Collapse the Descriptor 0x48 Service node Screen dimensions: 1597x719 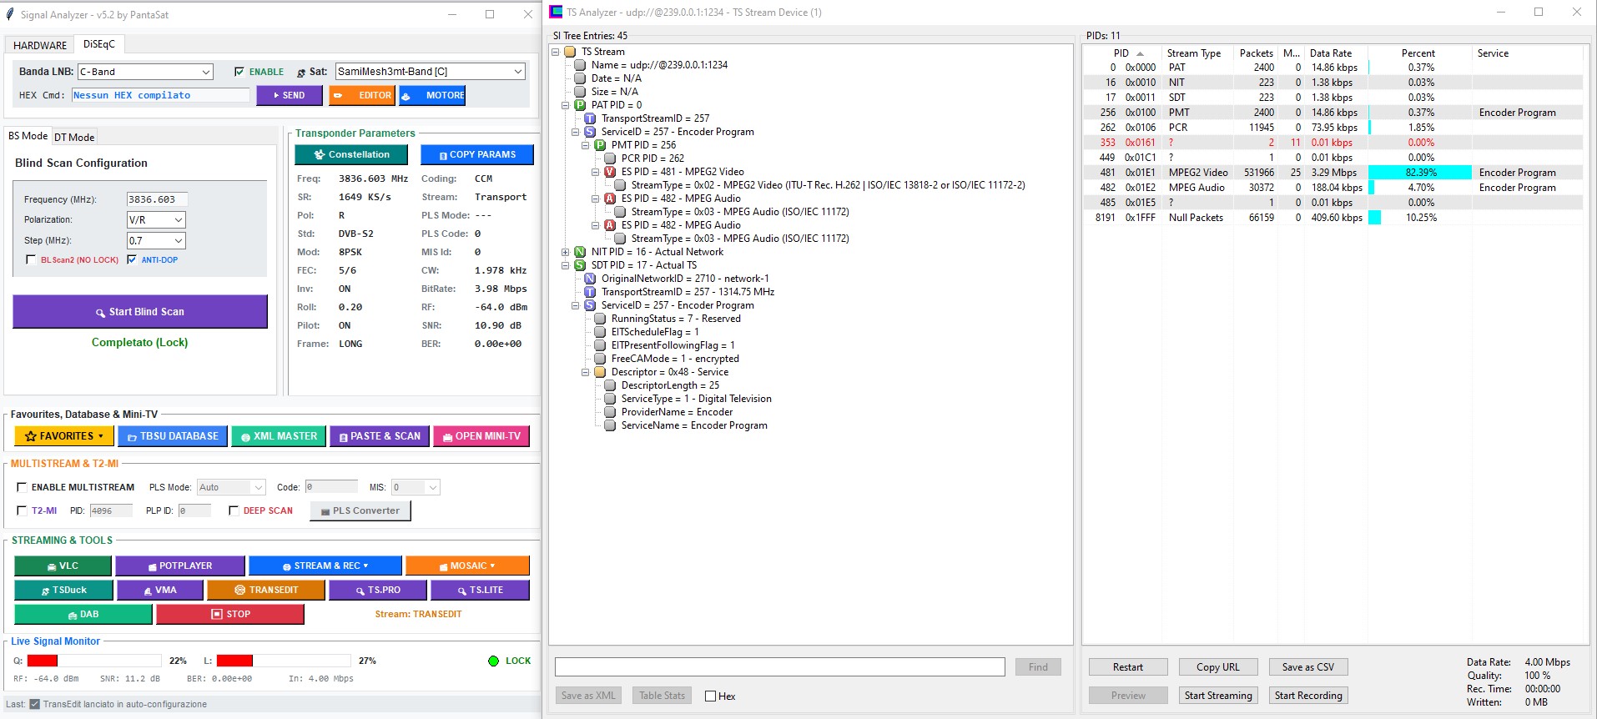(585, 372)
